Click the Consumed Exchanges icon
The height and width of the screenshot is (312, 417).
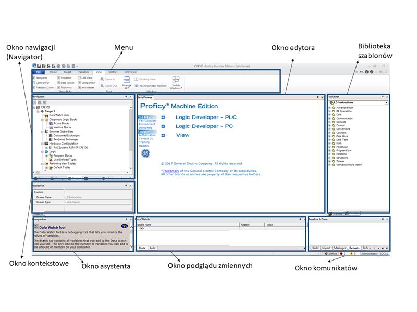click(x=51, y=135)
